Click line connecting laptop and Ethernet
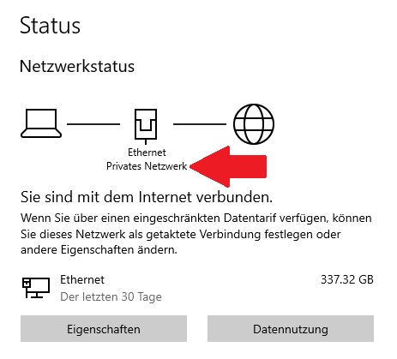 pos(93,124)
